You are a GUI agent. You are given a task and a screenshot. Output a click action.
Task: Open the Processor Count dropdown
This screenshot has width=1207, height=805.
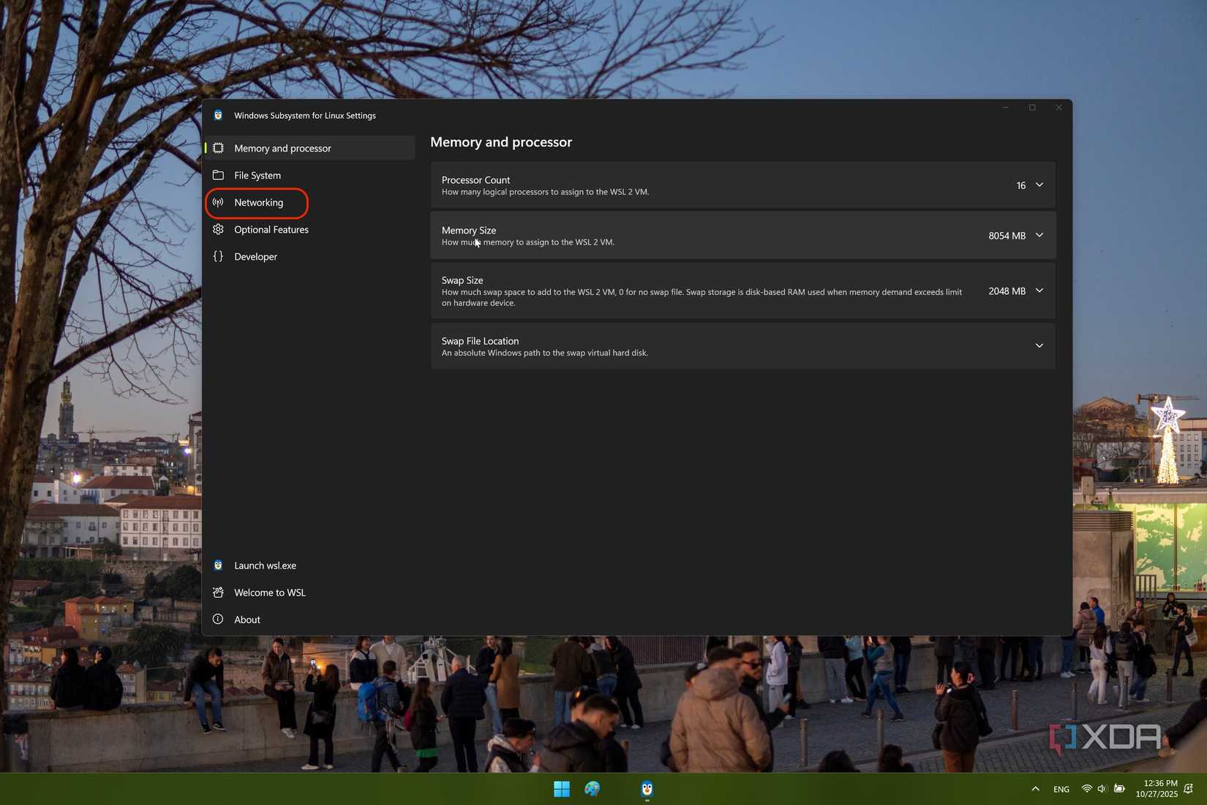[x=1039, y=185]
